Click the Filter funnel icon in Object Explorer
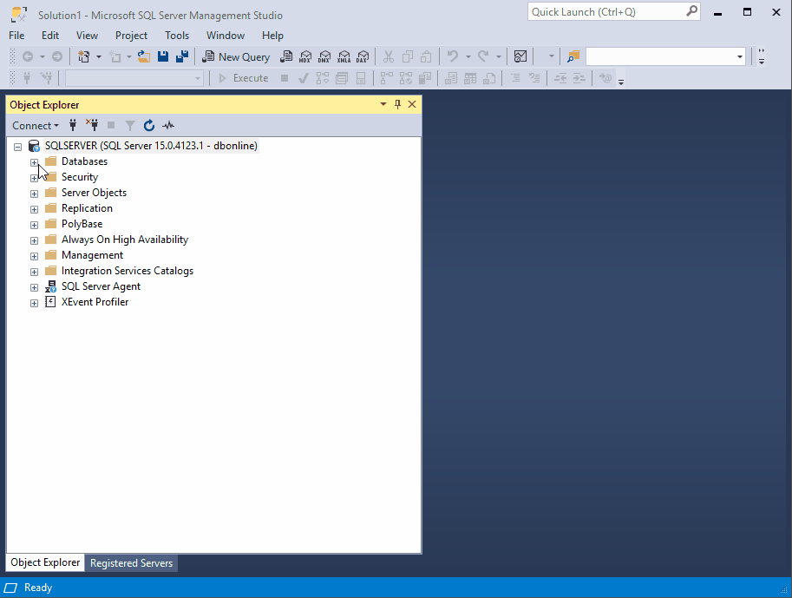The height and width of the screenshot is (598, 792). point(130,125)
